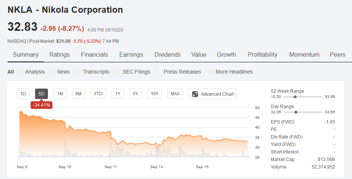Screen dimensions: 352x179
Task: Filter headlines by All
Action: 11,72
